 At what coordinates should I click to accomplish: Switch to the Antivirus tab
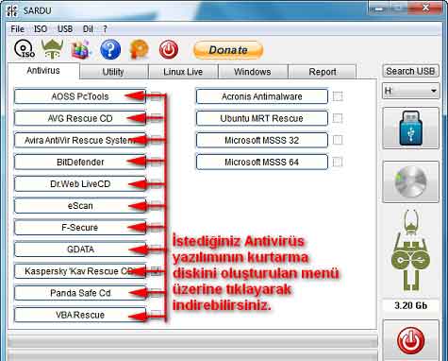coord(43,71)
